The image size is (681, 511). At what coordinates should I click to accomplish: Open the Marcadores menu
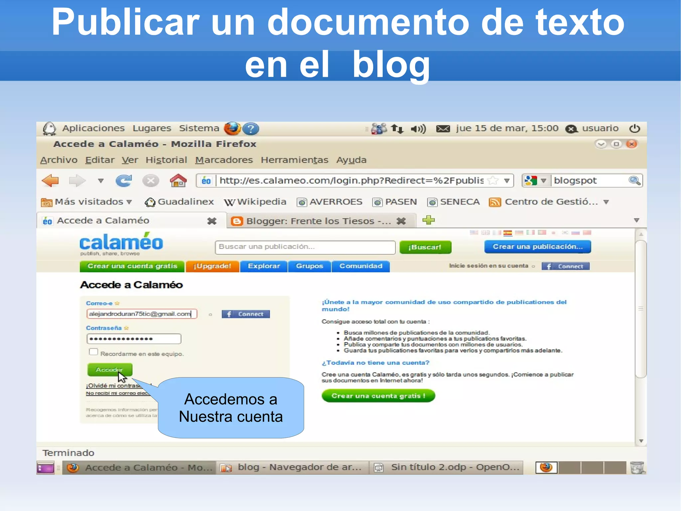coord(224,160)
